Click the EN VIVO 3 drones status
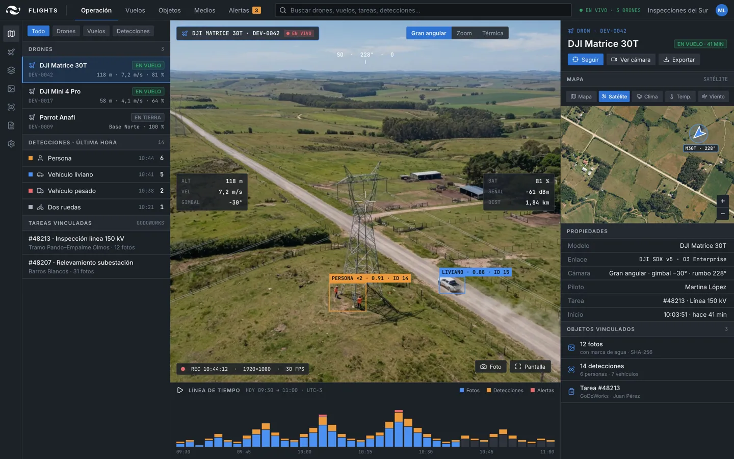This screenshot has height=459, width=734. [x=610, y=10]
